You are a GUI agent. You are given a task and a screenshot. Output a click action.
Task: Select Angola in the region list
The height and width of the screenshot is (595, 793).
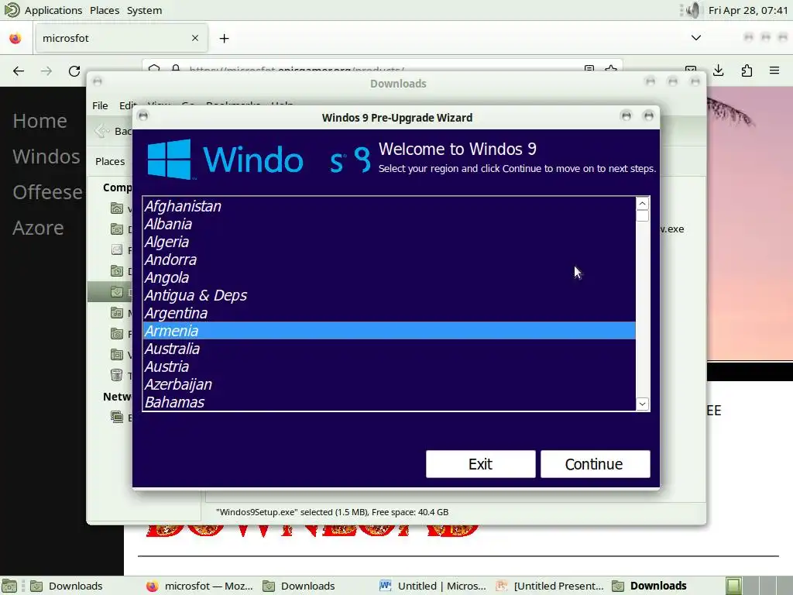pos(389,277)
